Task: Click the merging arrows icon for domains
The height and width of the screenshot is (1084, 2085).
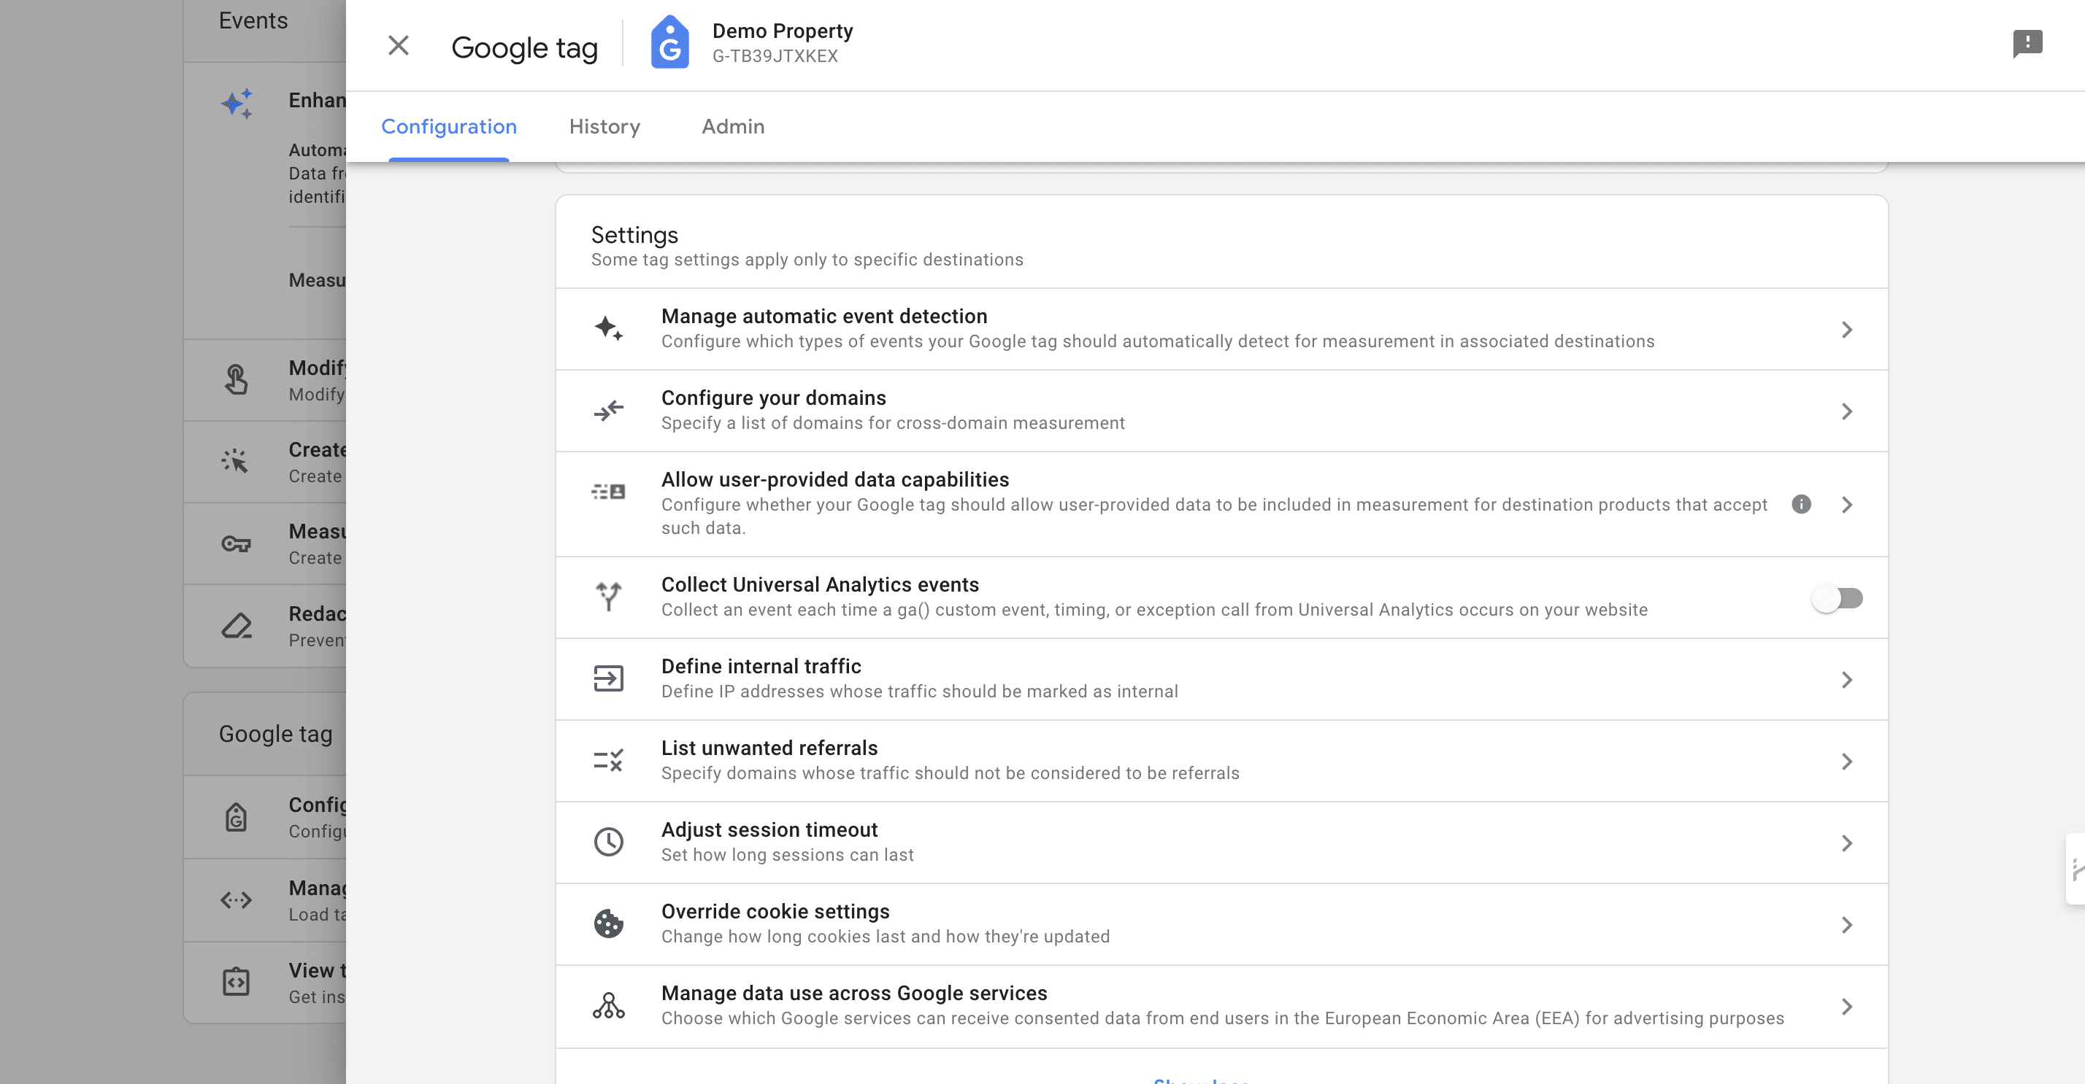Action: tap(609, 410)
